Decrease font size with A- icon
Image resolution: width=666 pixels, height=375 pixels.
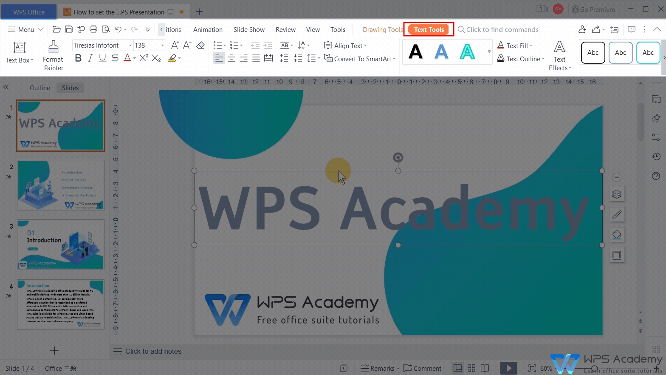187,45
